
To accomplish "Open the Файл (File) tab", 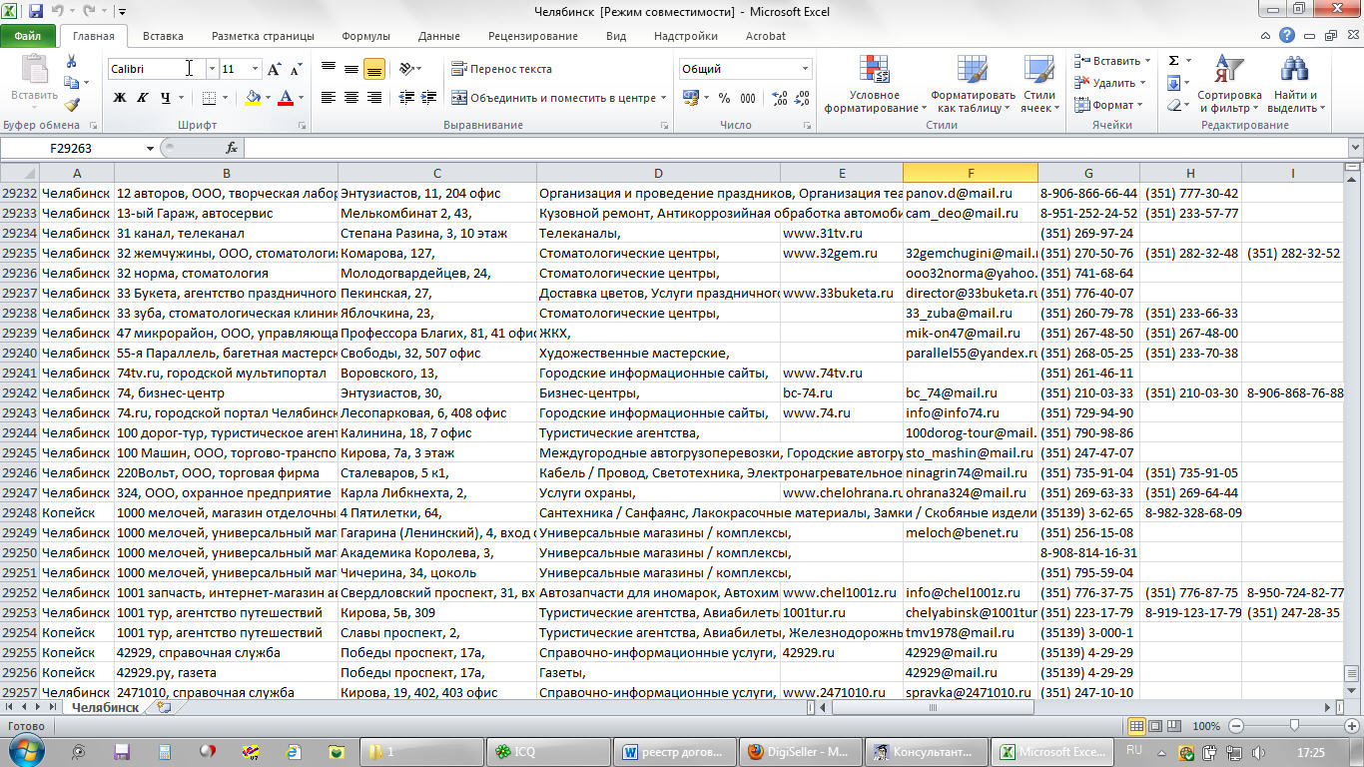I will pos(28,36).
